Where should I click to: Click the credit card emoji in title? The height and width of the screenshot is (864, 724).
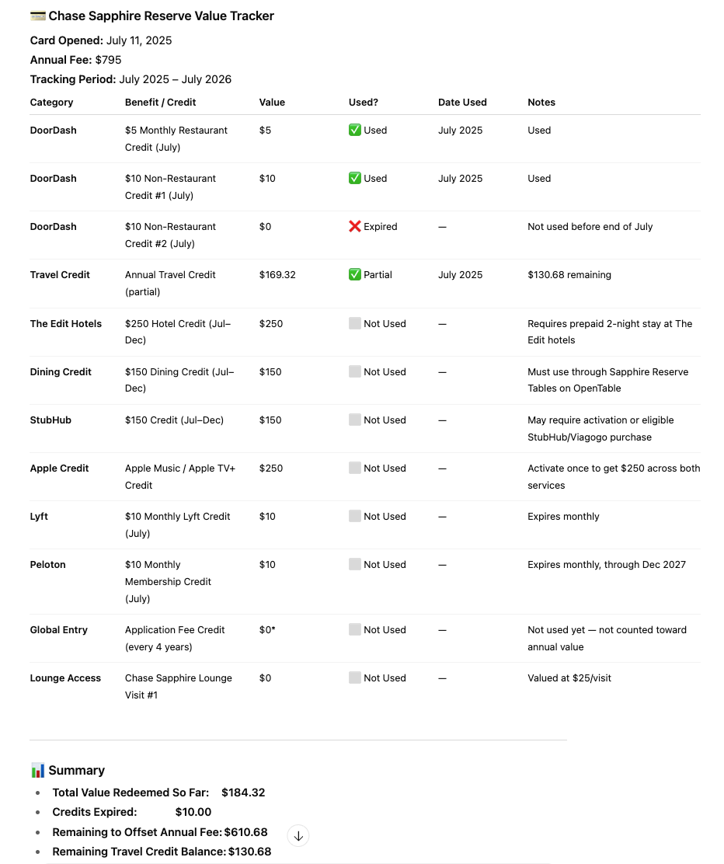(37, 16)
